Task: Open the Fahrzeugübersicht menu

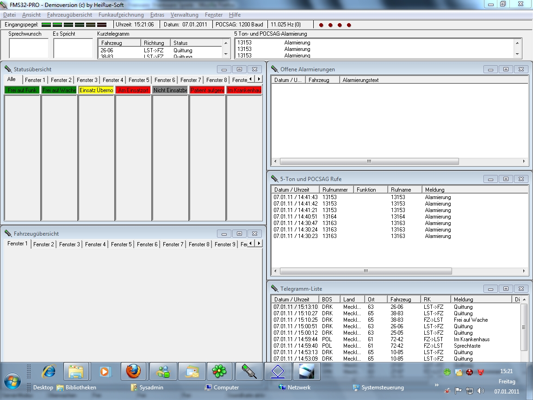Action: [x=69, y=15]
